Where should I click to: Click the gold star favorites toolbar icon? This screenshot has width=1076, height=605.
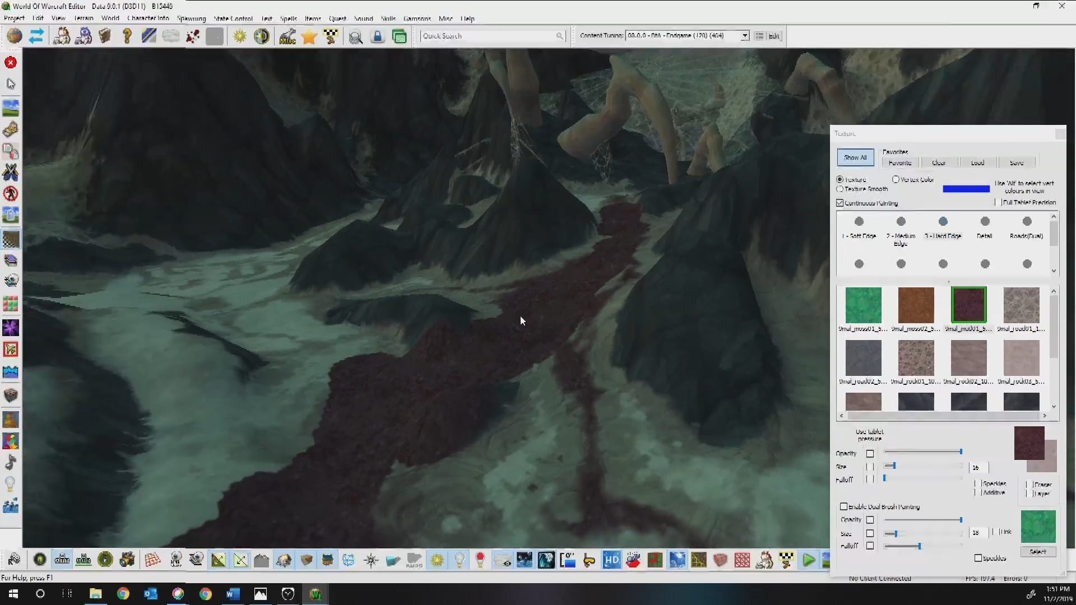[x=309, y=36]
